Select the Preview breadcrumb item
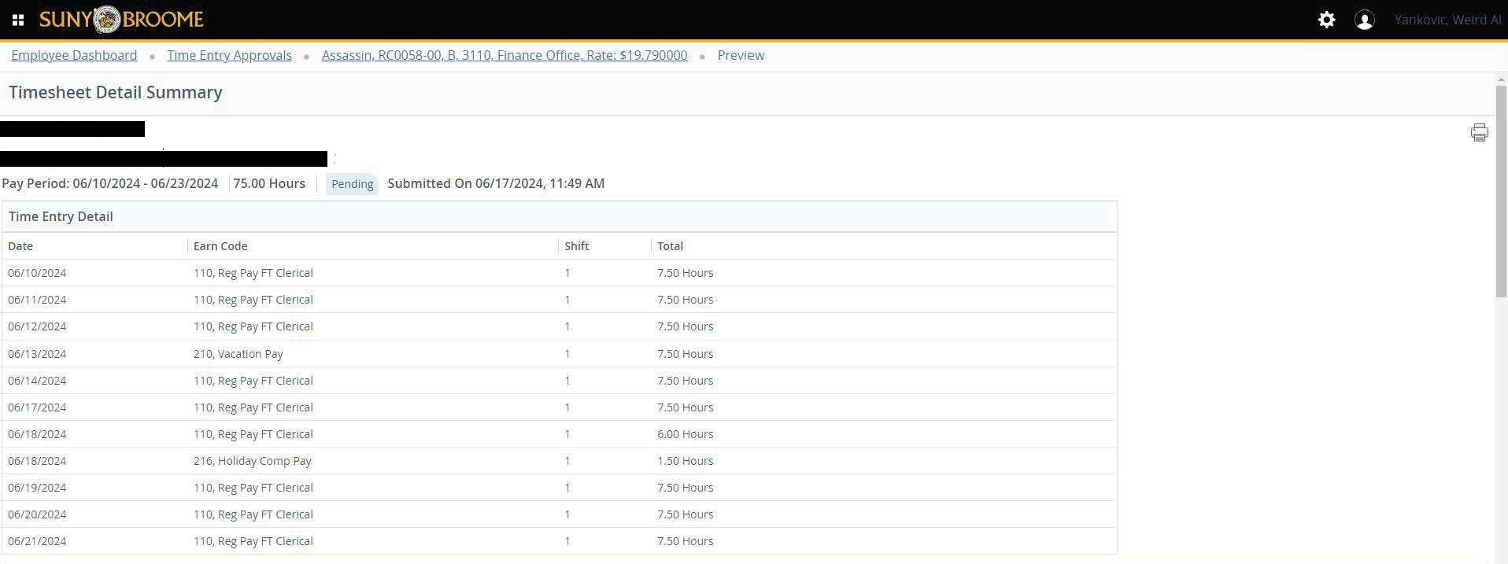1508x564 pixels. coord(740,55)
